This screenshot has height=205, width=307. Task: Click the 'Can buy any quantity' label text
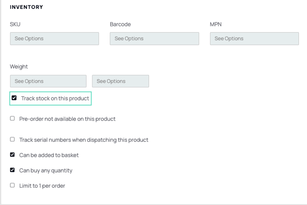(46, 171)
